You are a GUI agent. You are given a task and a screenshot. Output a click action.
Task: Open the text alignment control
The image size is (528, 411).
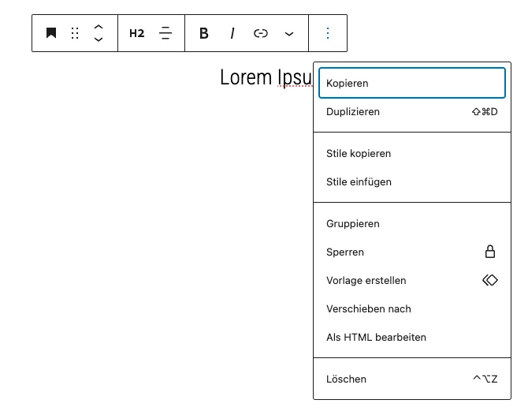point(165,33)
